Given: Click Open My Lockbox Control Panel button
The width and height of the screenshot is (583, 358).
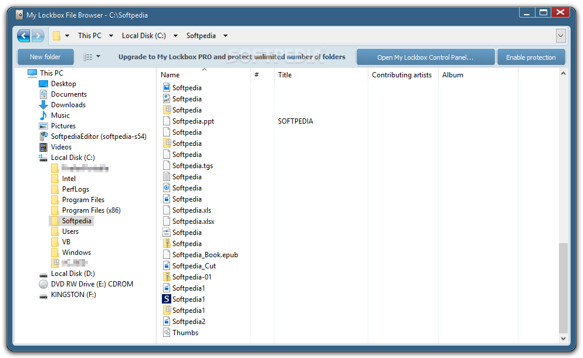Looking at the screenshot, I should point(425,57).
